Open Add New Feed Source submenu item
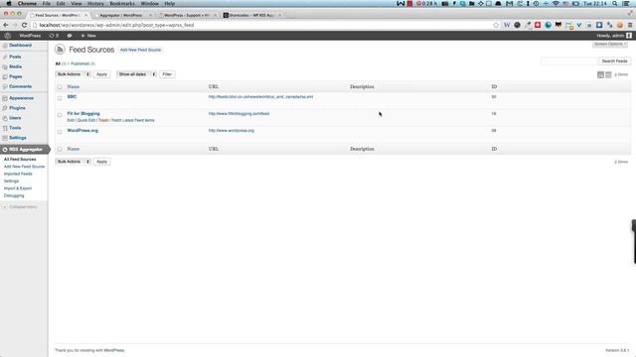 [x=24, y=167]
